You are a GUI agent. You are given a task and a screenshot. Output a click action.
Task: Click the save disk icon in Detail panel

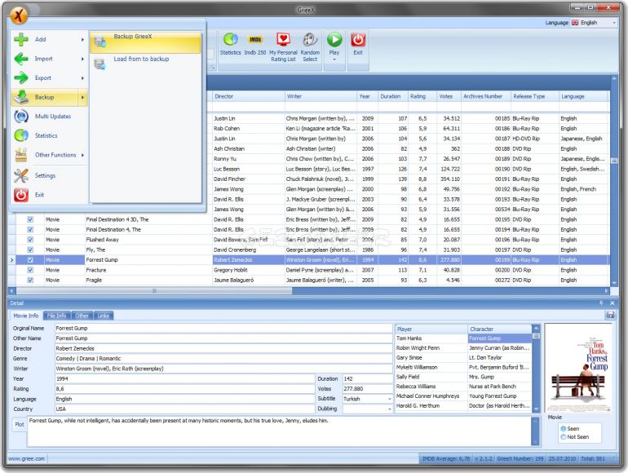(x=610, y=316)
